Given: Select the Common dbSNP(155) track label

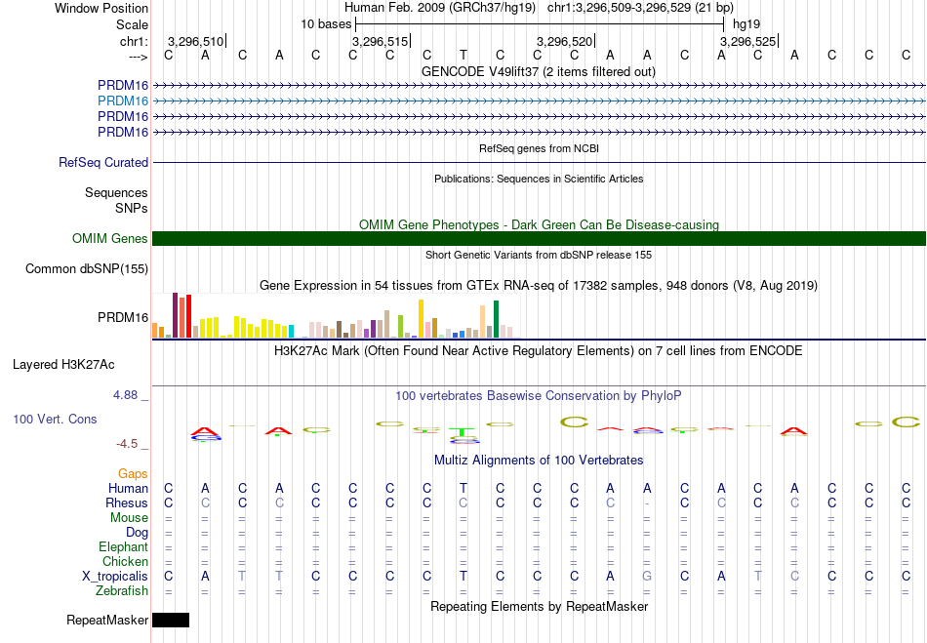Looking at the screenshot, I should tap(87, 269).
